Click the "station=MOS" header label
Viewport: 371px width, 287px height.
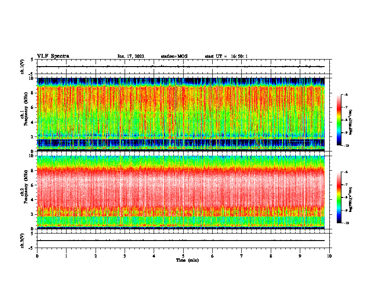[174, 56]
